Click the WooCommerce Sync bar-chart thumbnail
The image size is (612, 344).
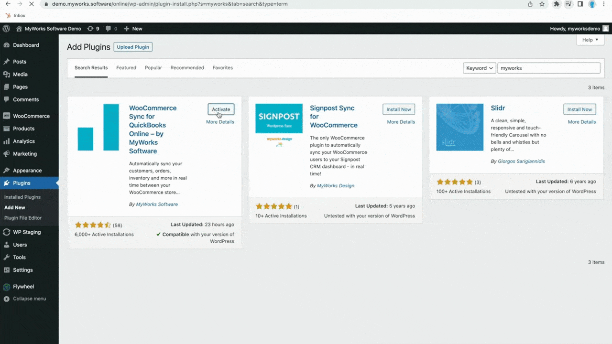[98, 127]
